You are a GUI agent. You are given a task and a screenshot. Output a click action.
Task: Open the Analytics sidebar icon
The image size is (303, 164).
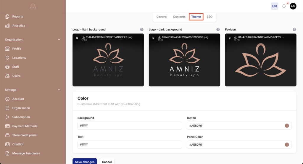(7, 26)
